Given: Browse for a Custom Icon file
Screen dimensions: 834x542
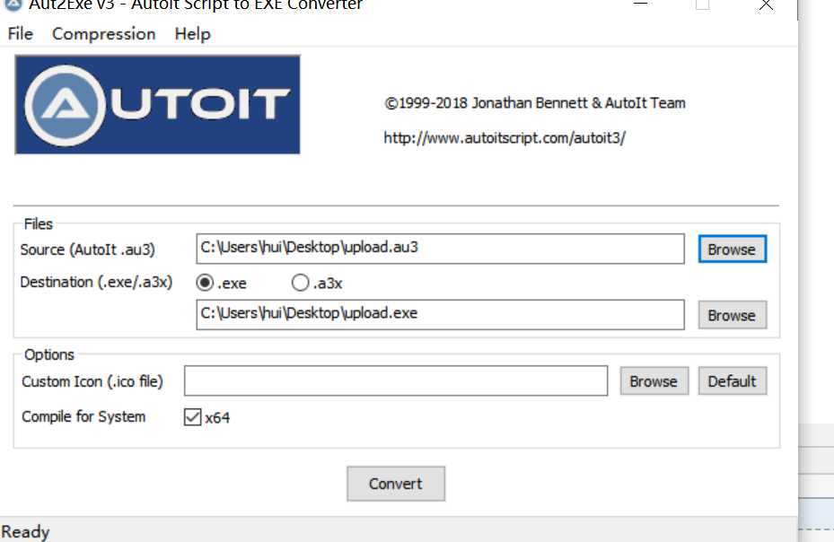Looking at the screenshot, I should (x=654, y=380).
